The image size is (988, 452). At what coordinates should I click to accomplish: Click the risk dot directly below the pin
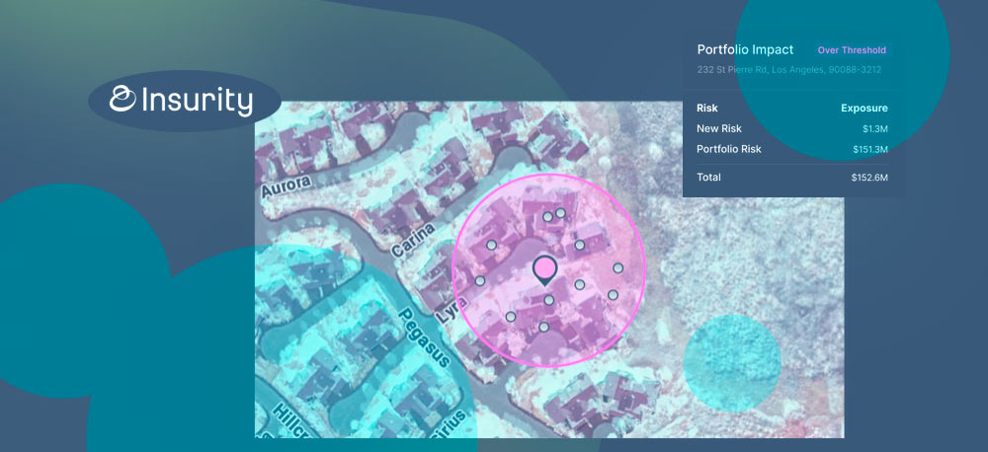click(x=548, y=301)
